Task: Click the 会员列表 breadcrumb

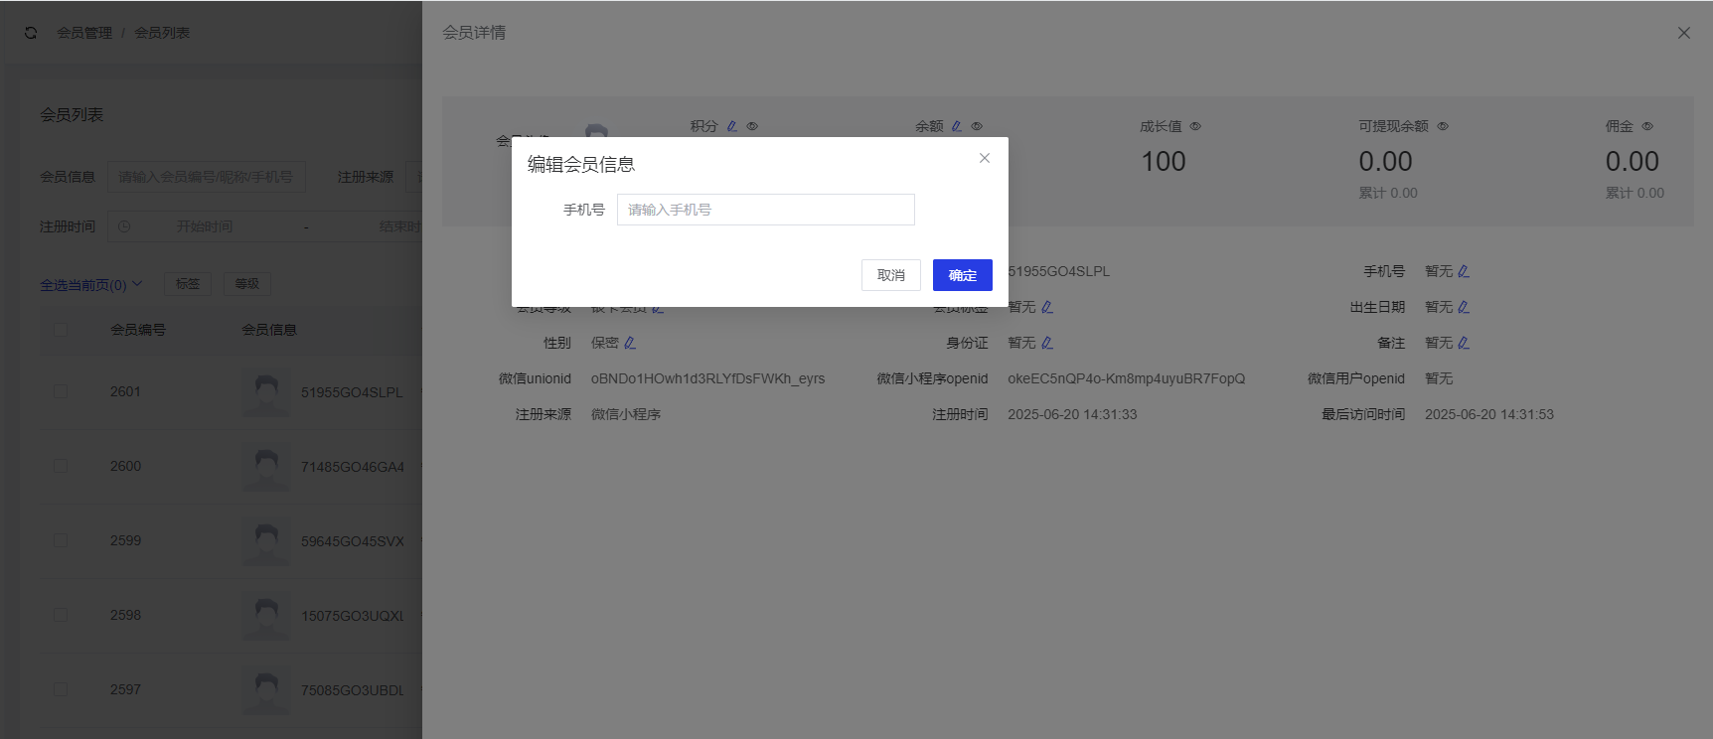Action: point(162,33)
